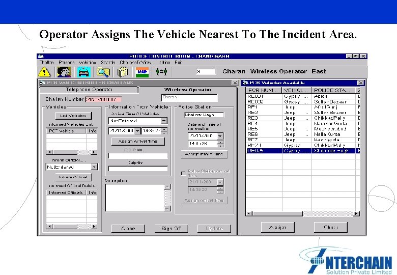This screenshot has height=275, width=397.
Task: Click Description box scroll-up arrow
Action: (x=167, y=187)
